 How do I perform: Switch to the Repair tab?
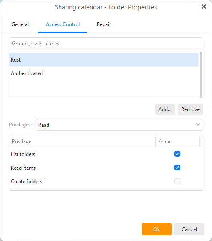click(x=104, y=24)
